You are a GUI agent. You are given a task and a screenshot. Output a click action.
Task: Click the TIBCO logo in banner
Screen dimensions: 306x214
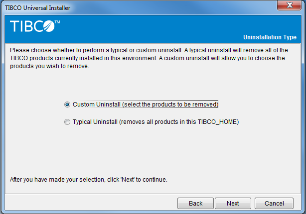35,26
